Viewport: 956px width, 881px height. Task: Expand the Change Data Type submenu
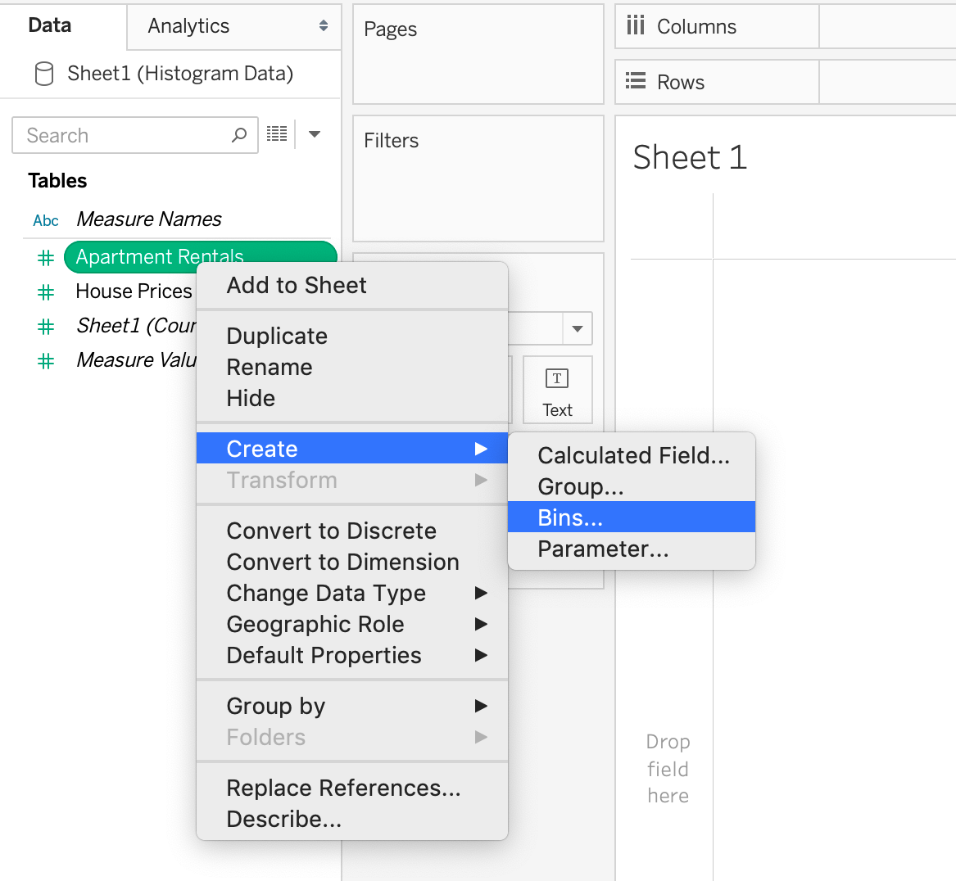tap(481, 593)
